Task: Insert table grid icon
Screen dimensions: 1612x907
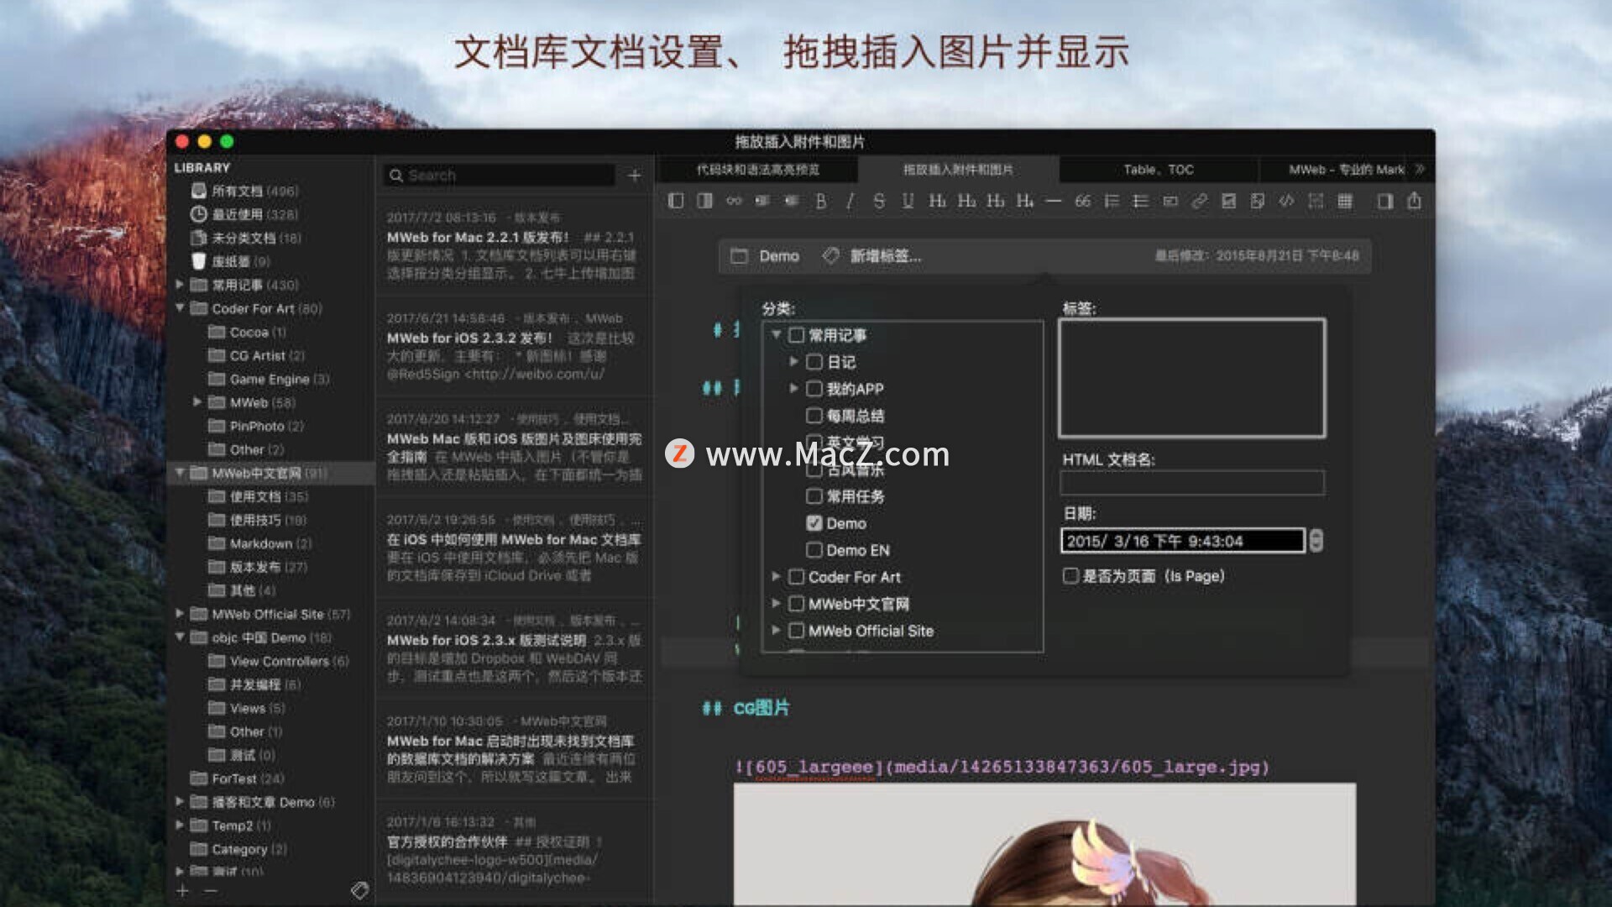Action: pyautogui.click(x=1345, y=202)
